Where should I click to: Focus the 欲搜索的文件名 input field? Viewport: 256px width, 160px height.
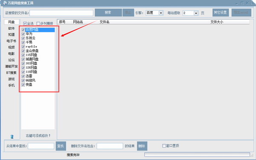click(61, 13)
